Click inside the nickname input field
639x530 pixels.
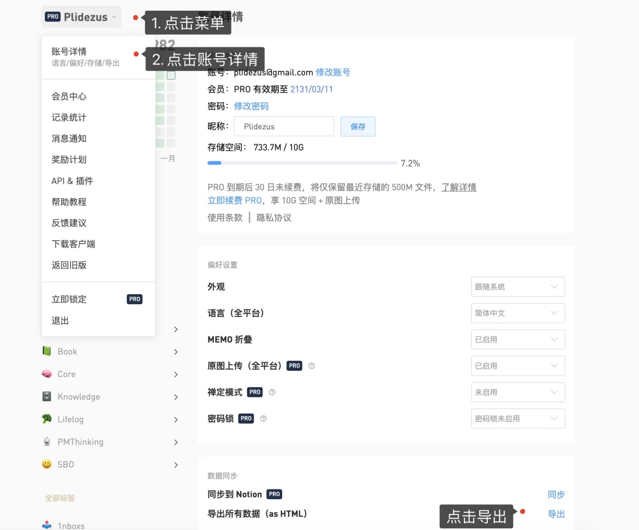[284, 126]
